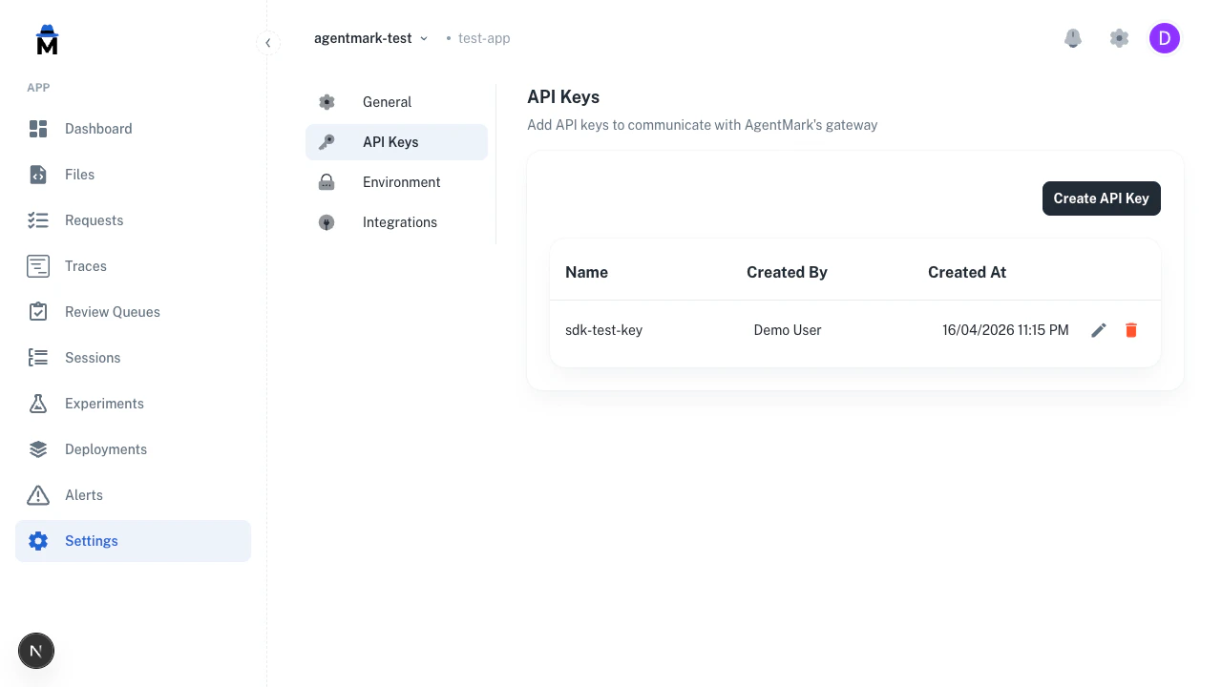
Task: Select the Files icon in sidebar
Action: coord(38,175)
